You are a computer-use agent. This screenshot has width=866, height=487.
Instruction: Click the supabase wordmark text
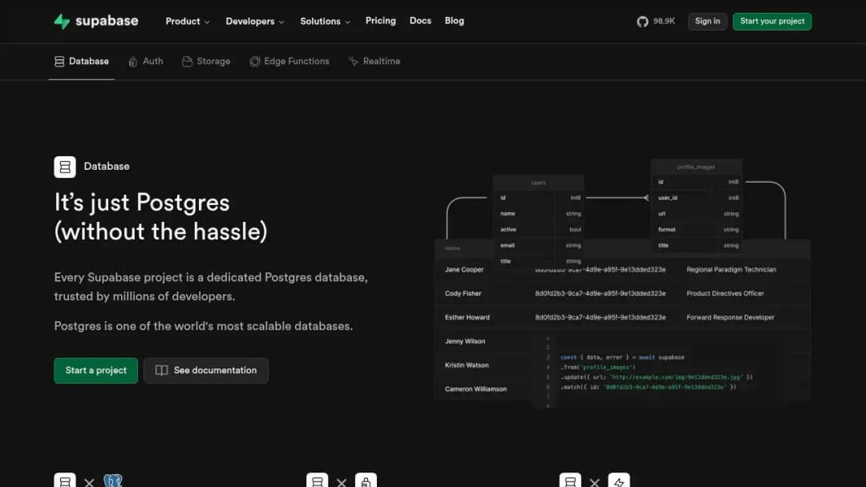pos(107,21)
